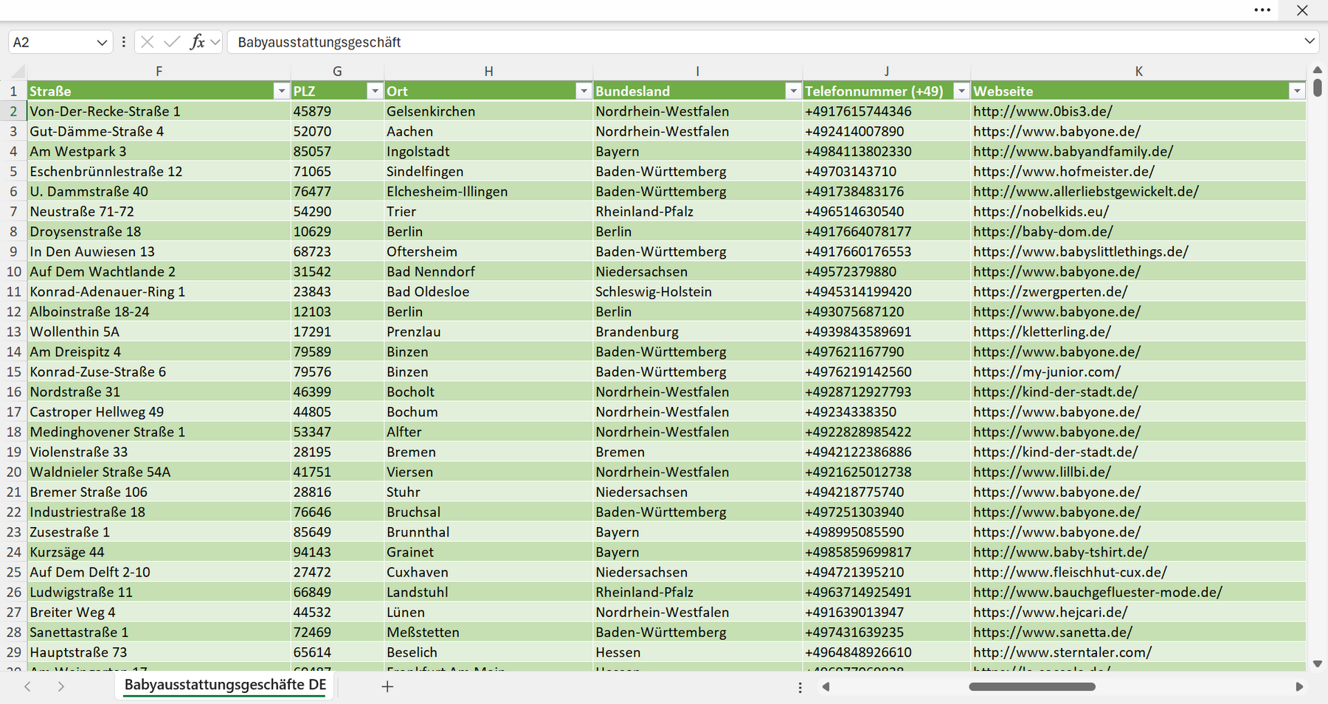Select phone number +4963714925491
Image resolution: width=1328 pixels, height=704 pixels.
point(886,592)
